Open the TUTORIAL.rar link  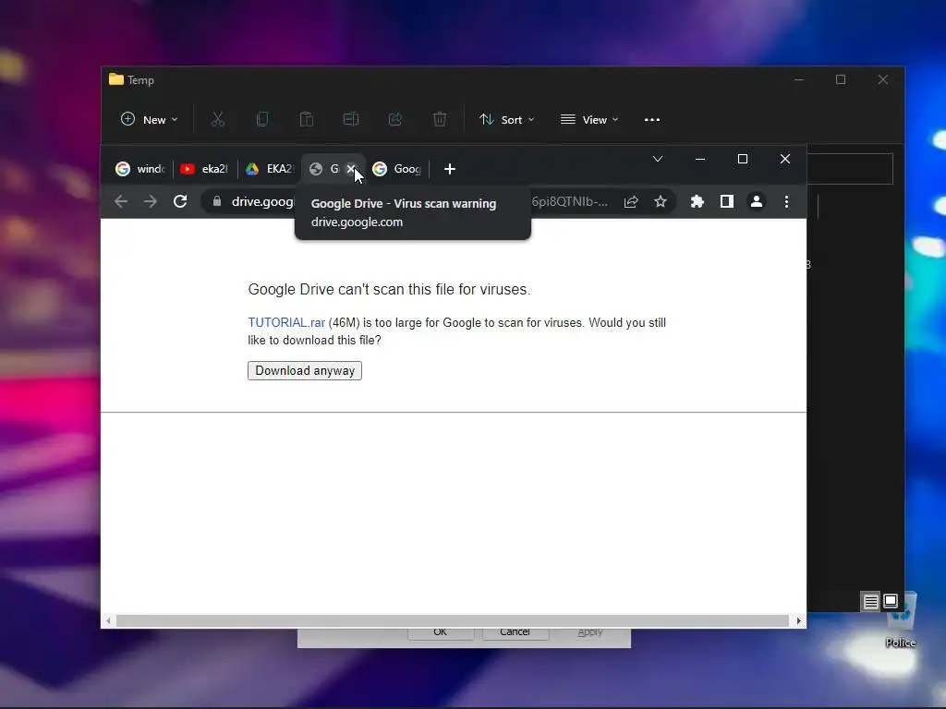[x=286, y=322]
